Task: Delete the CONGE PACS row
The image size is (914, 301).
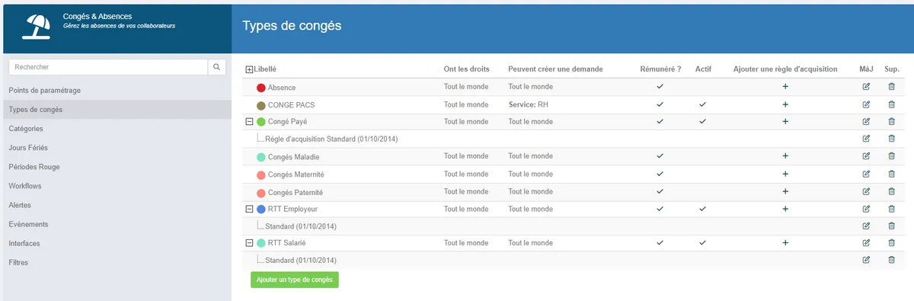Action: pyautogui.click(x=892, y=104)
